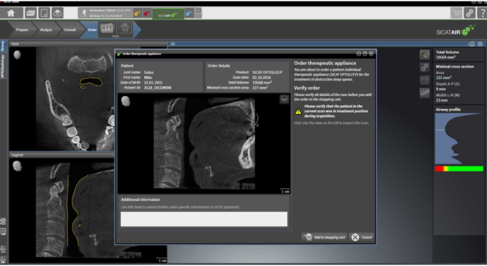Image resolution: width=487 pixels, height=266 pixels.
Task: Switch to the red SICAT module icon
Action: pyautogui.click(x=147, y=14)
